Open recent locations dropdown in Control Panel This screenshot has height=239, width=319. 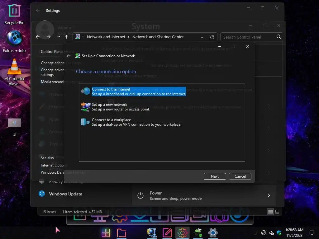(x=59, y=37)
